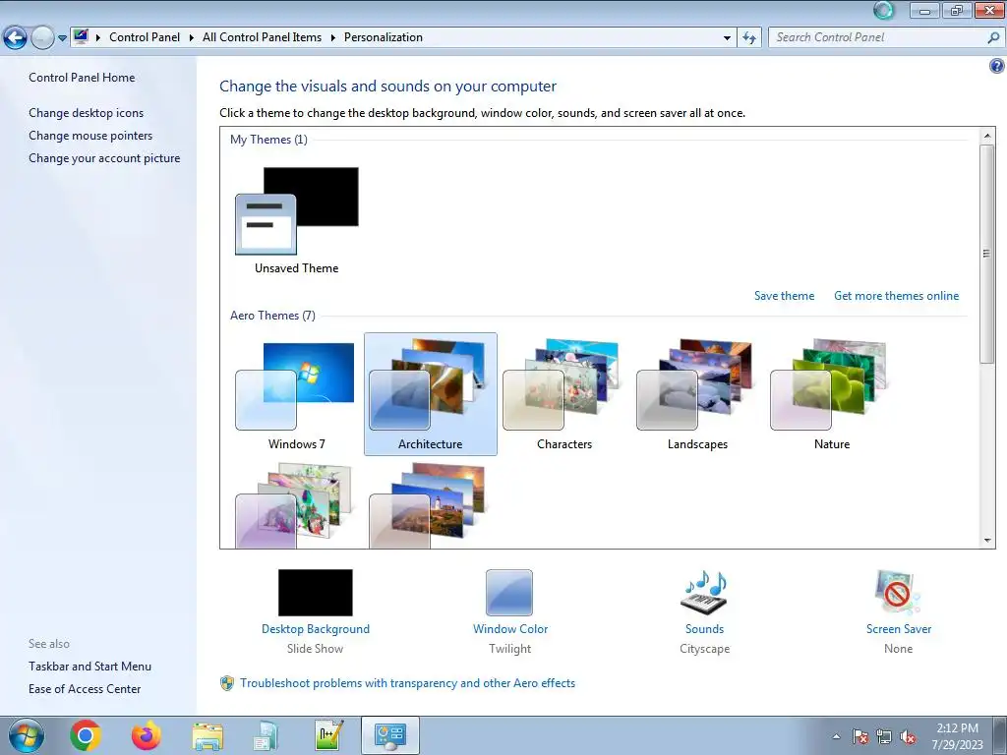This screenshot has height=755, width=1007.
Task: Open the address bar history dropdown
Action: 727,38
